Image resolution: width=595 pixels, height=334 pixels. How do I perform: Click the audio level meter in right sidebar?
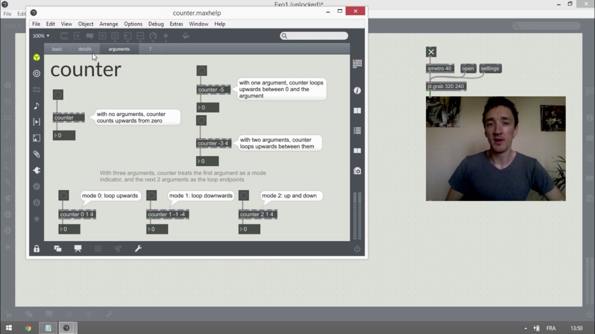(x=357, y=216)
